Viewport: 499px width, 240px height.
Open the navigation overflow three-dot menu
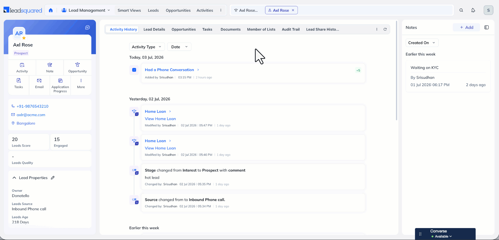[x=221, y=10]
